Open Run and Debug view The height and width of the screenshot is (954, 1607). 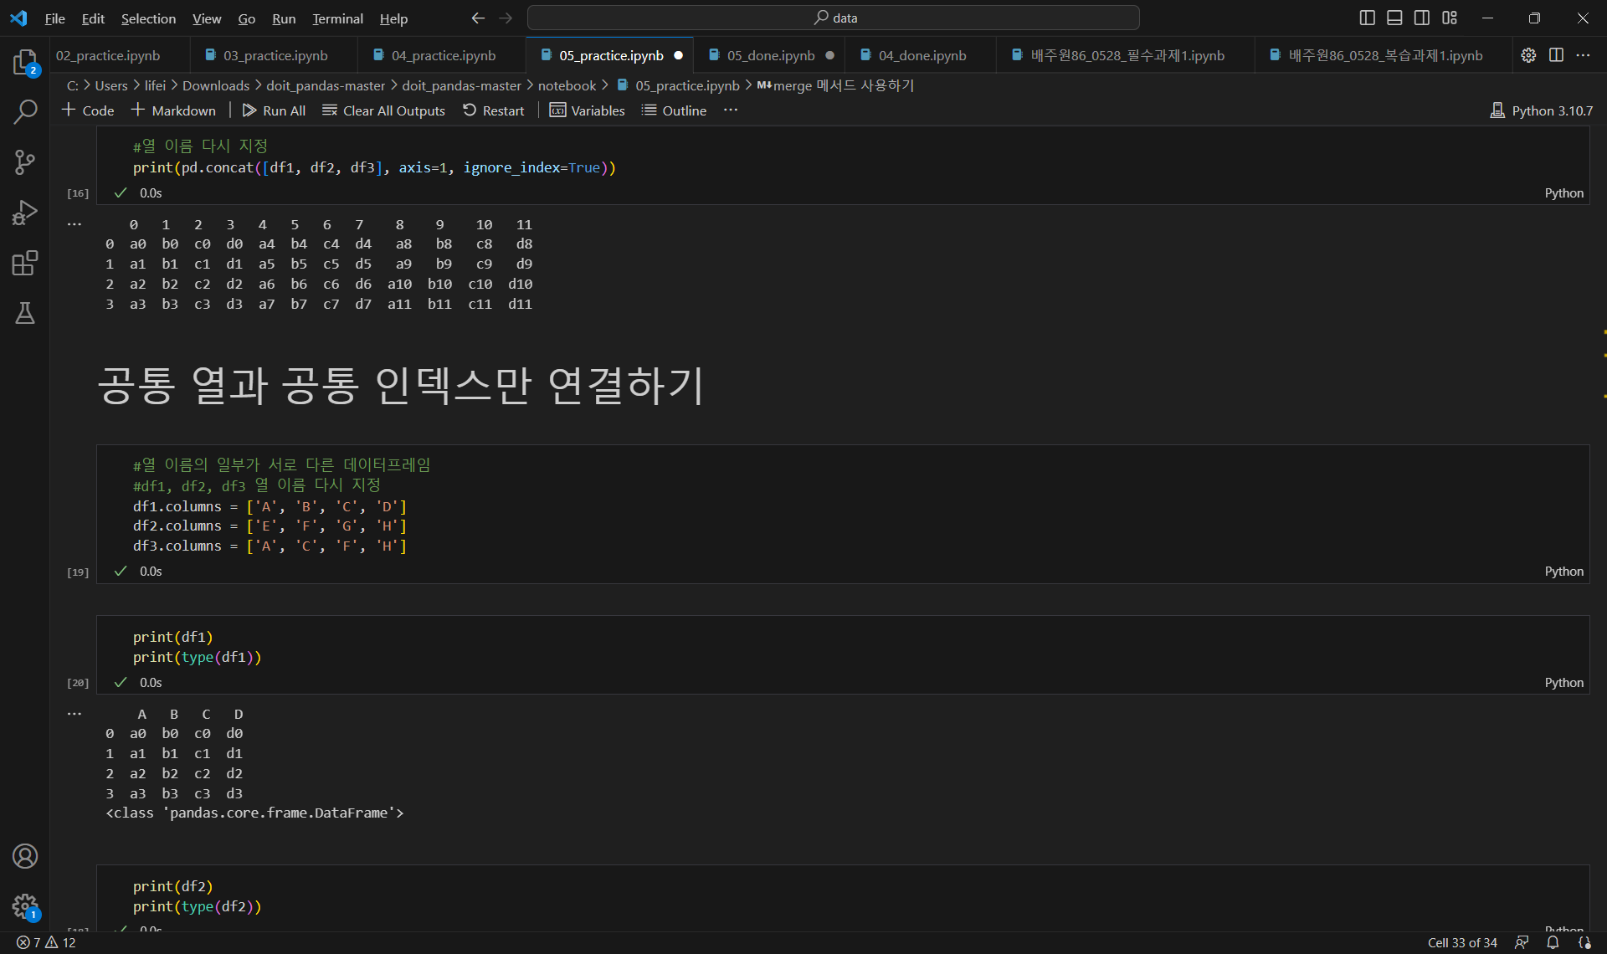point(25,213)
